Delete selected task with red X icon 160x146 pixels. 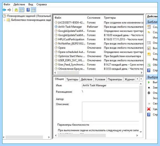[149, 109]
